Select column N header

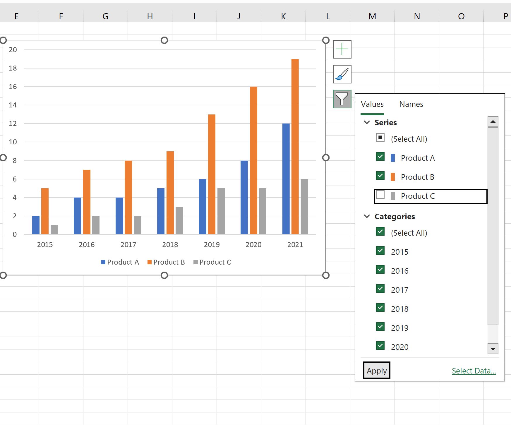[417, 16]
